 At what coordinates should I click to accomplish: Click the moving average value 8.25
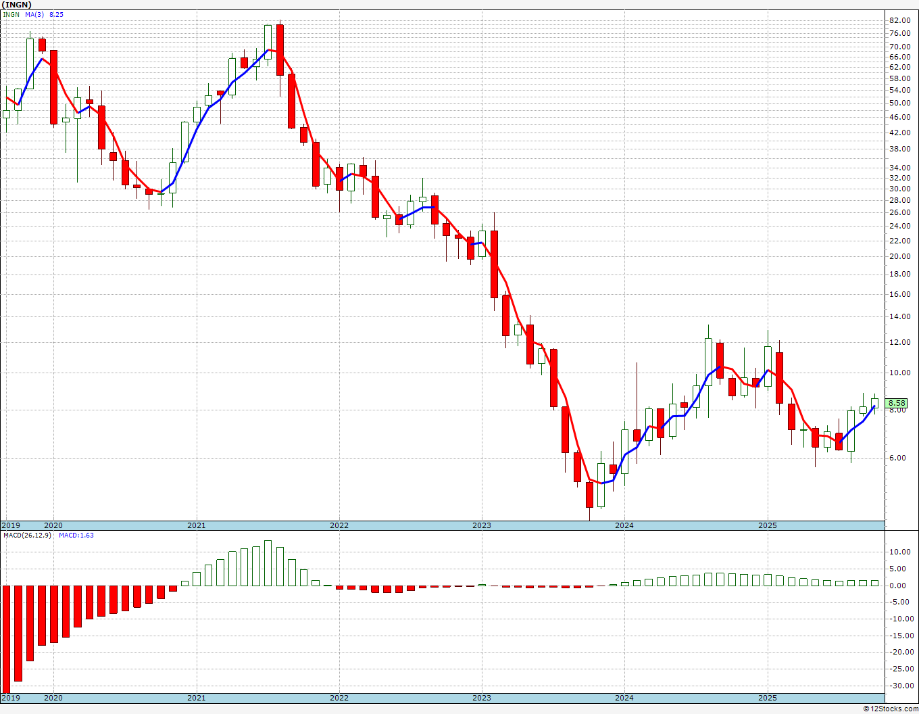point(56,14)
